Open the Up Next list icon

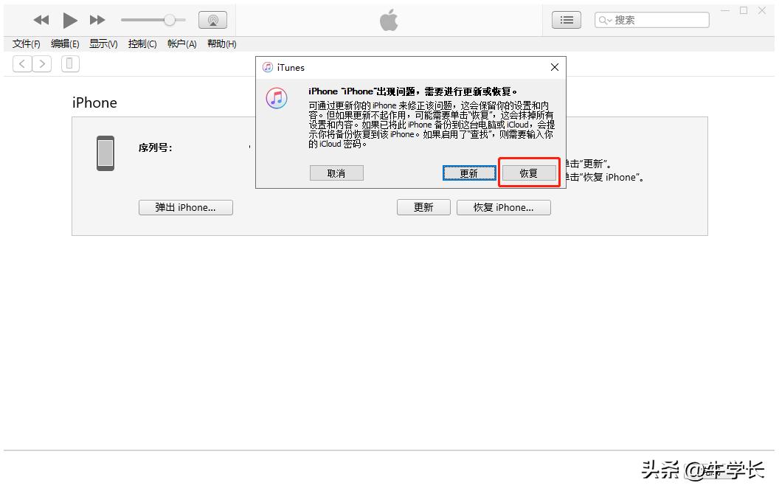(567, 20)
